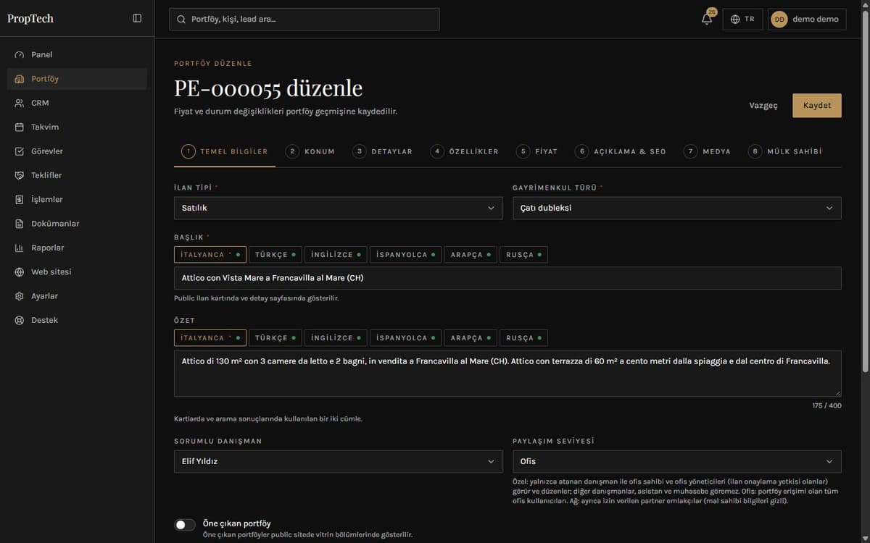
Task: Toggle the Öne çıkan portföy switch
Action: point(185,525)
